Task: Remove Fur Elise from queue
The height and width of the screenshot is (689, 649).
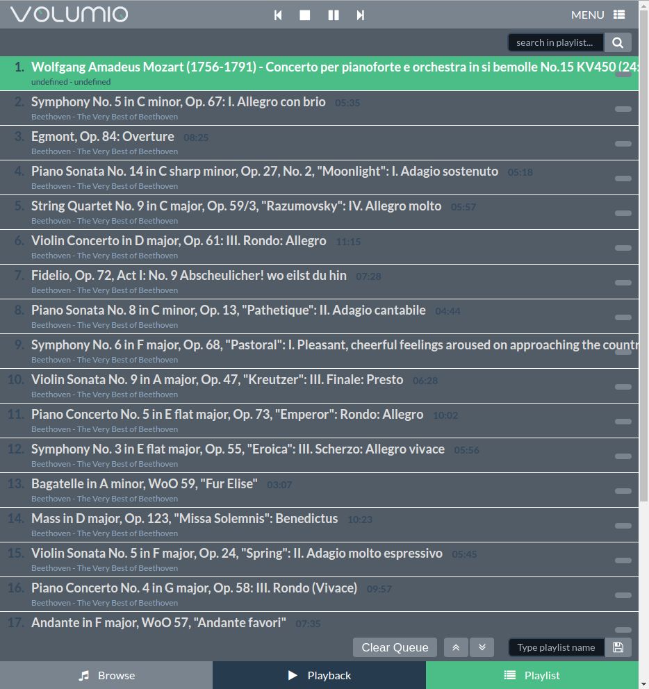Action: coord(623,491)
